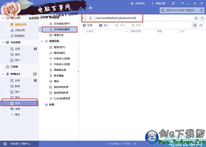Viewport: 206px width, 147px height.
Task: Click the download center arrow icon
Action: (x=5, y=144)
